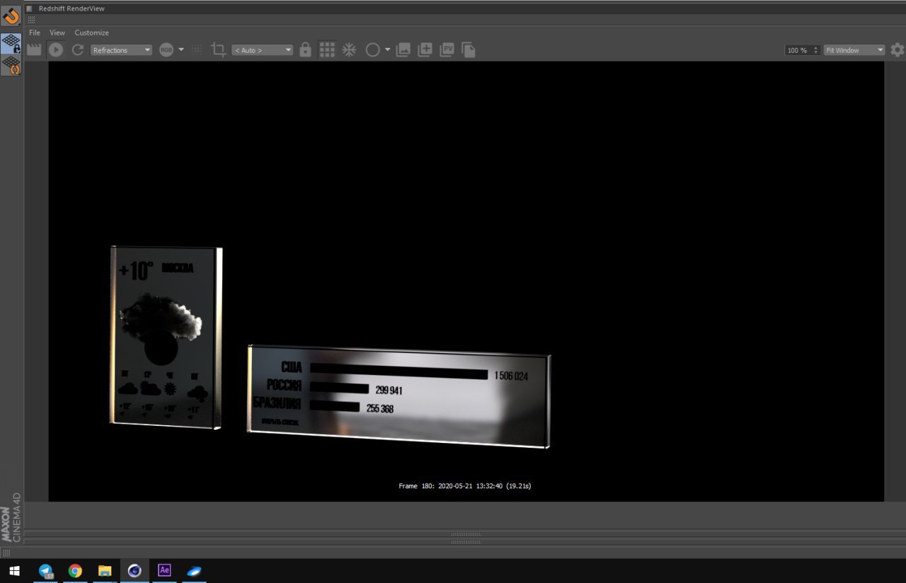Toggle the bucket grid icon
Viewport: 906px width, 583px height.
[327, 50]
